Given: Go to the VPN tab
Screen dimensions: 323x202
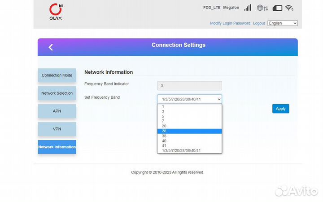Looking at the screenshot, I should tap(57, 129).
